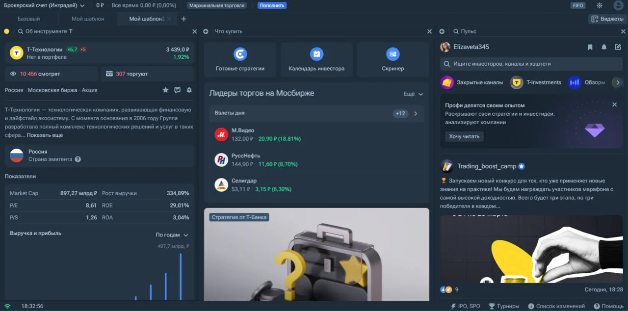
Task: Click the Wi-Fi connection status icon
Action: tap(7, 306)
